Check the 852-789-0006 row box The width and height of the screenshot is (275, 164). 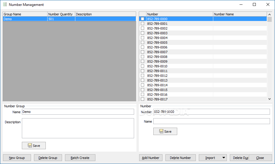point(143,47)
